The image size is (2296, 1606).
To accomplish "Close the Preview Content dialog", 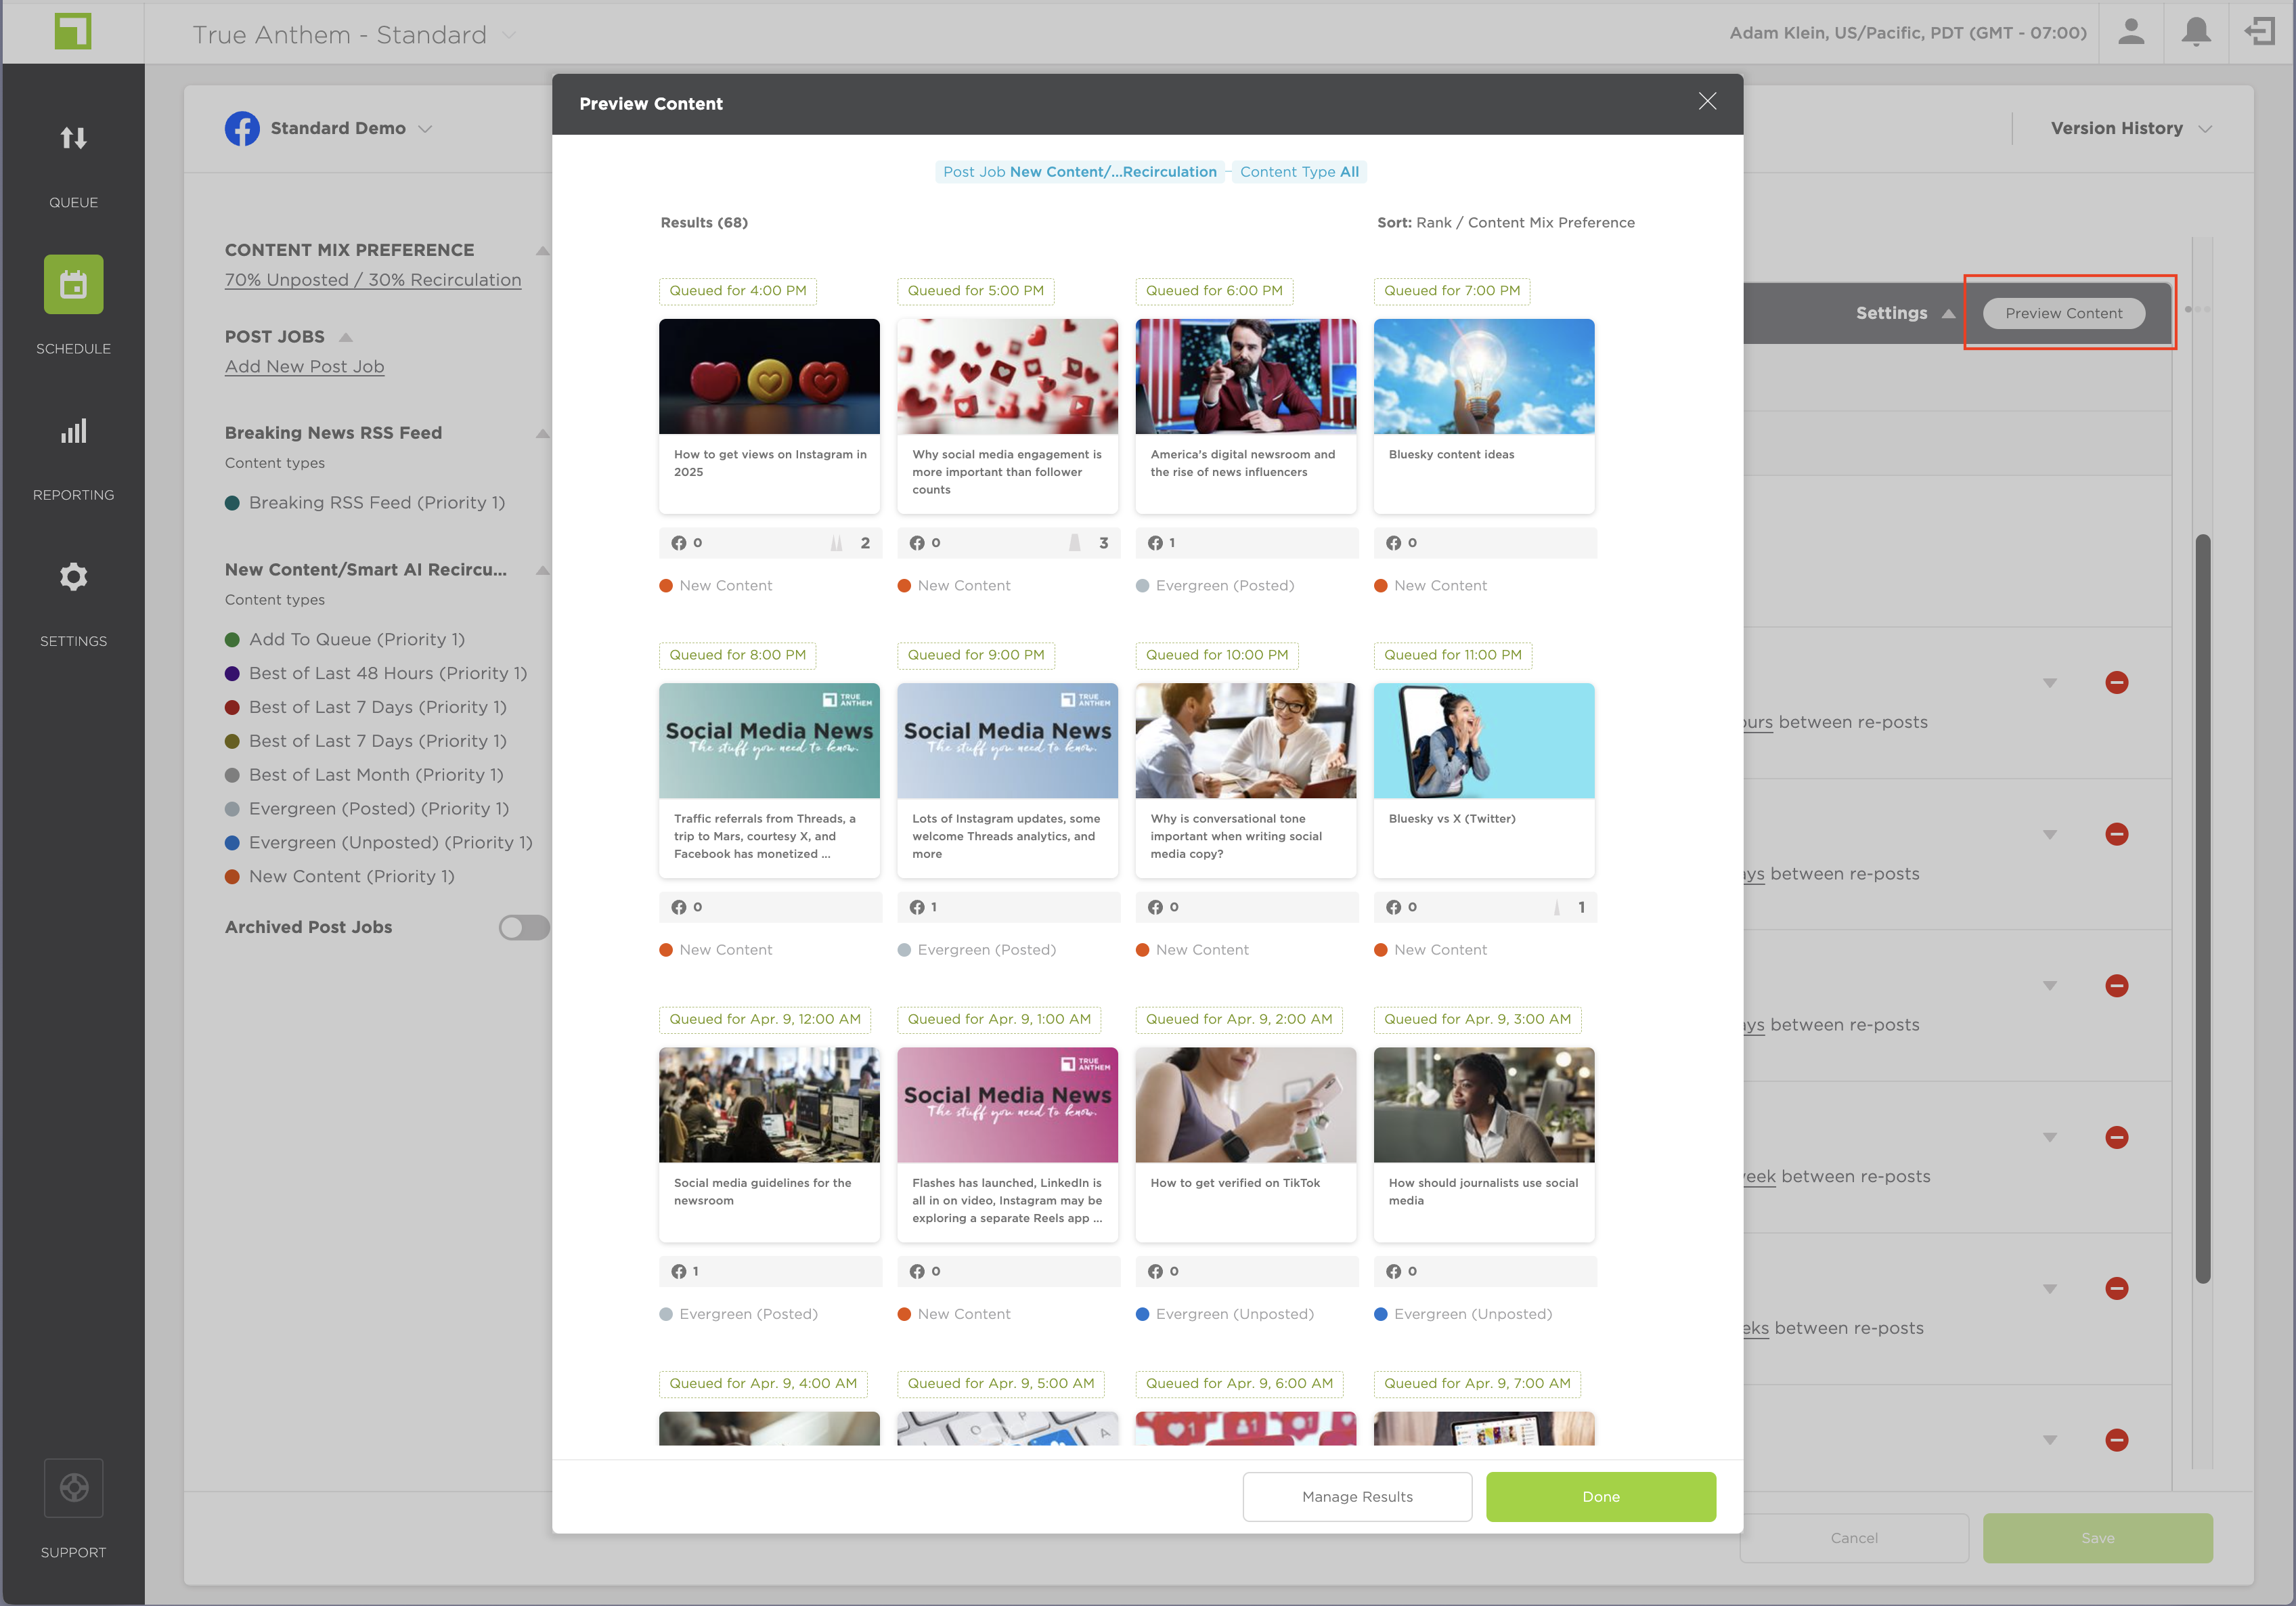I will [x=1708, y=101].
